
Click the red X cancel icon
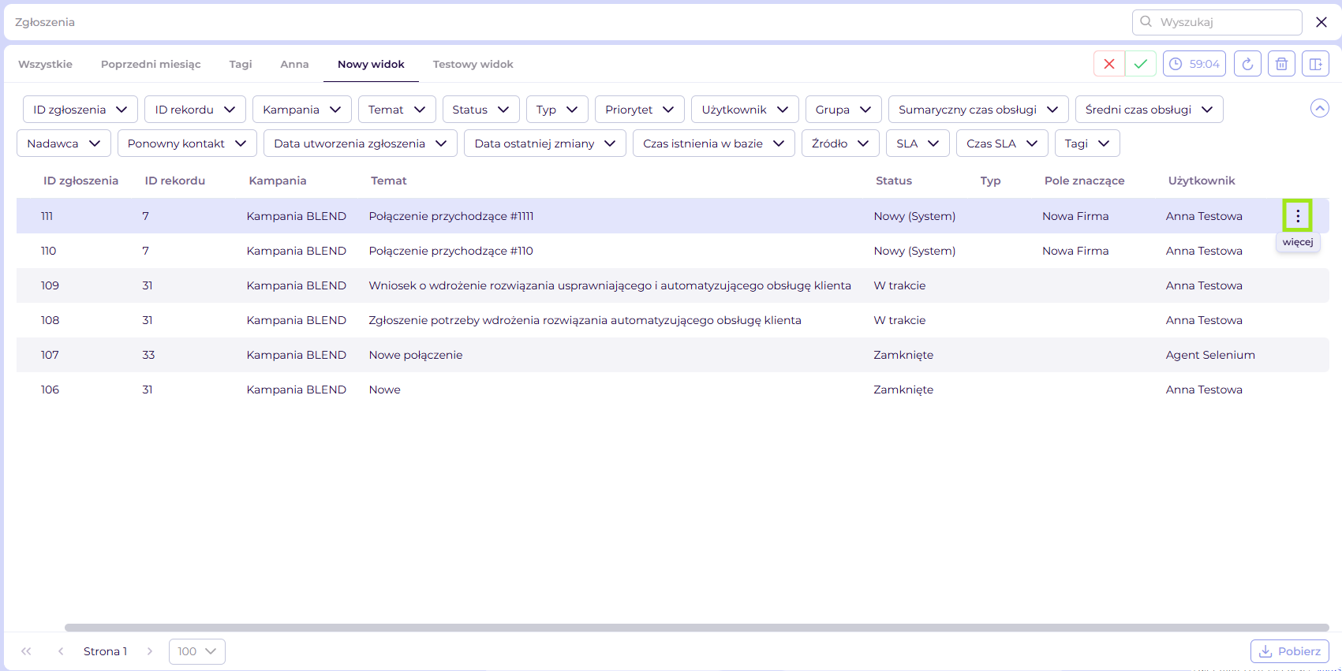pos(1108,64)
